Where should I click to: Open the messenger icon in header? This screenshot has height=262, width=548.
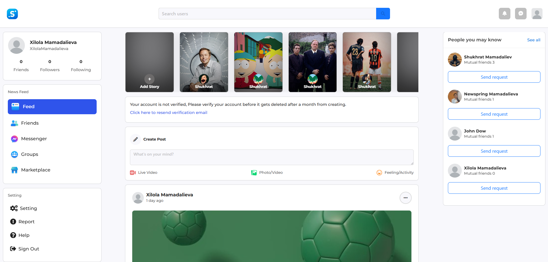[x=521, y=14]
